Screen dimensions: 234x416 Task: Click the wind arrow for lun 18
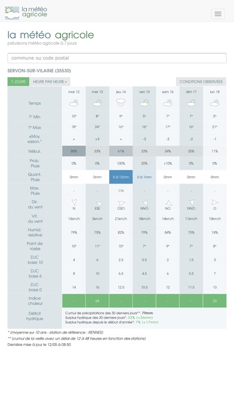pos(215,203)
